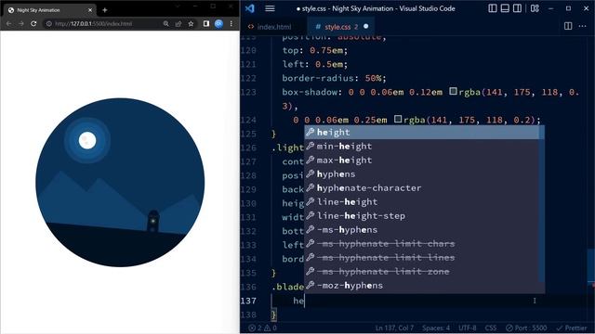Change file encoding UTF-8

pyautogui.click(x=467, y=328)
